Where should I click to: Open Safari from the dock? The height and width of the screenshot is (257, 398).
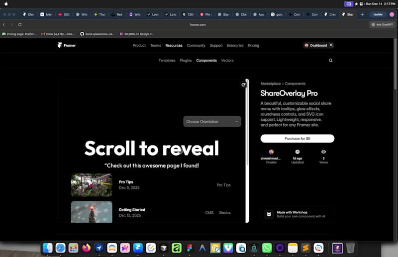[x=60, y=248]
